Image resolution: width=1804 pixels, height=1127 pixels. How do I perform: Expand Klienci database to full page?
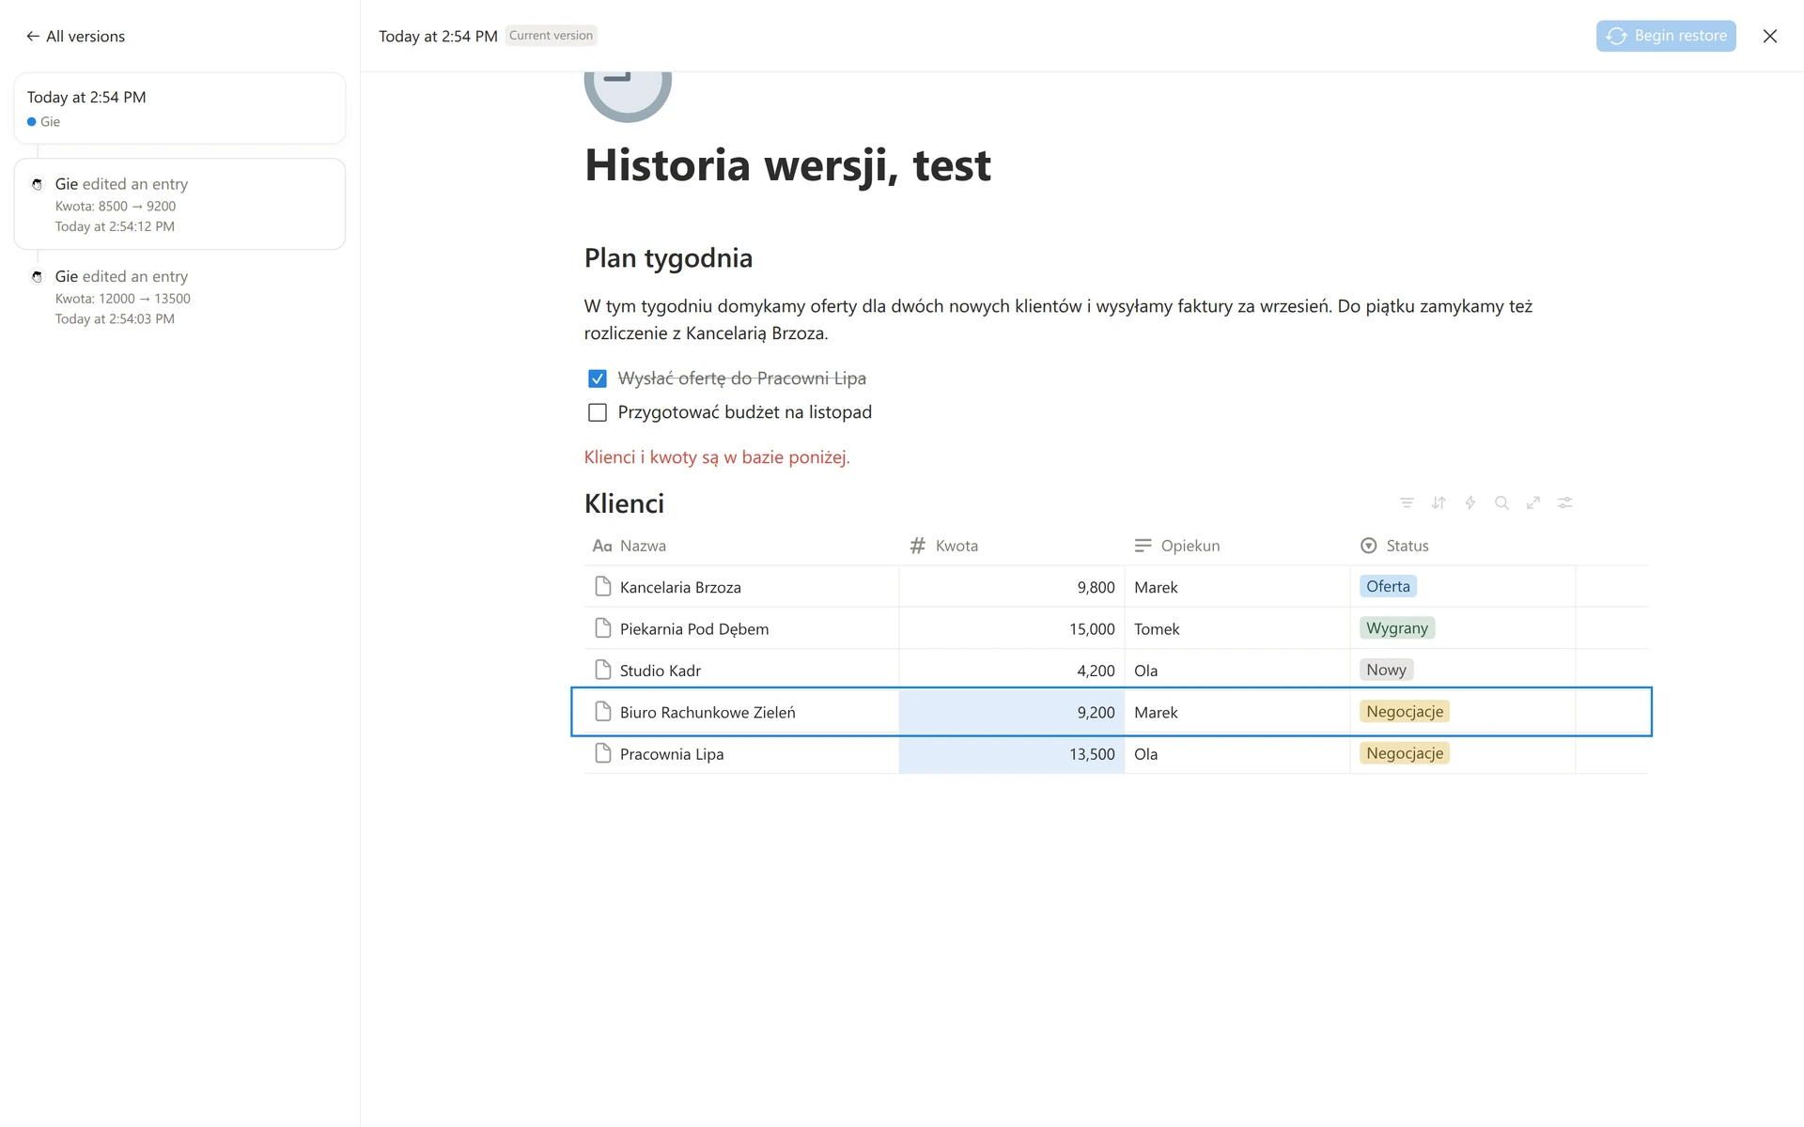(1533, 503)
